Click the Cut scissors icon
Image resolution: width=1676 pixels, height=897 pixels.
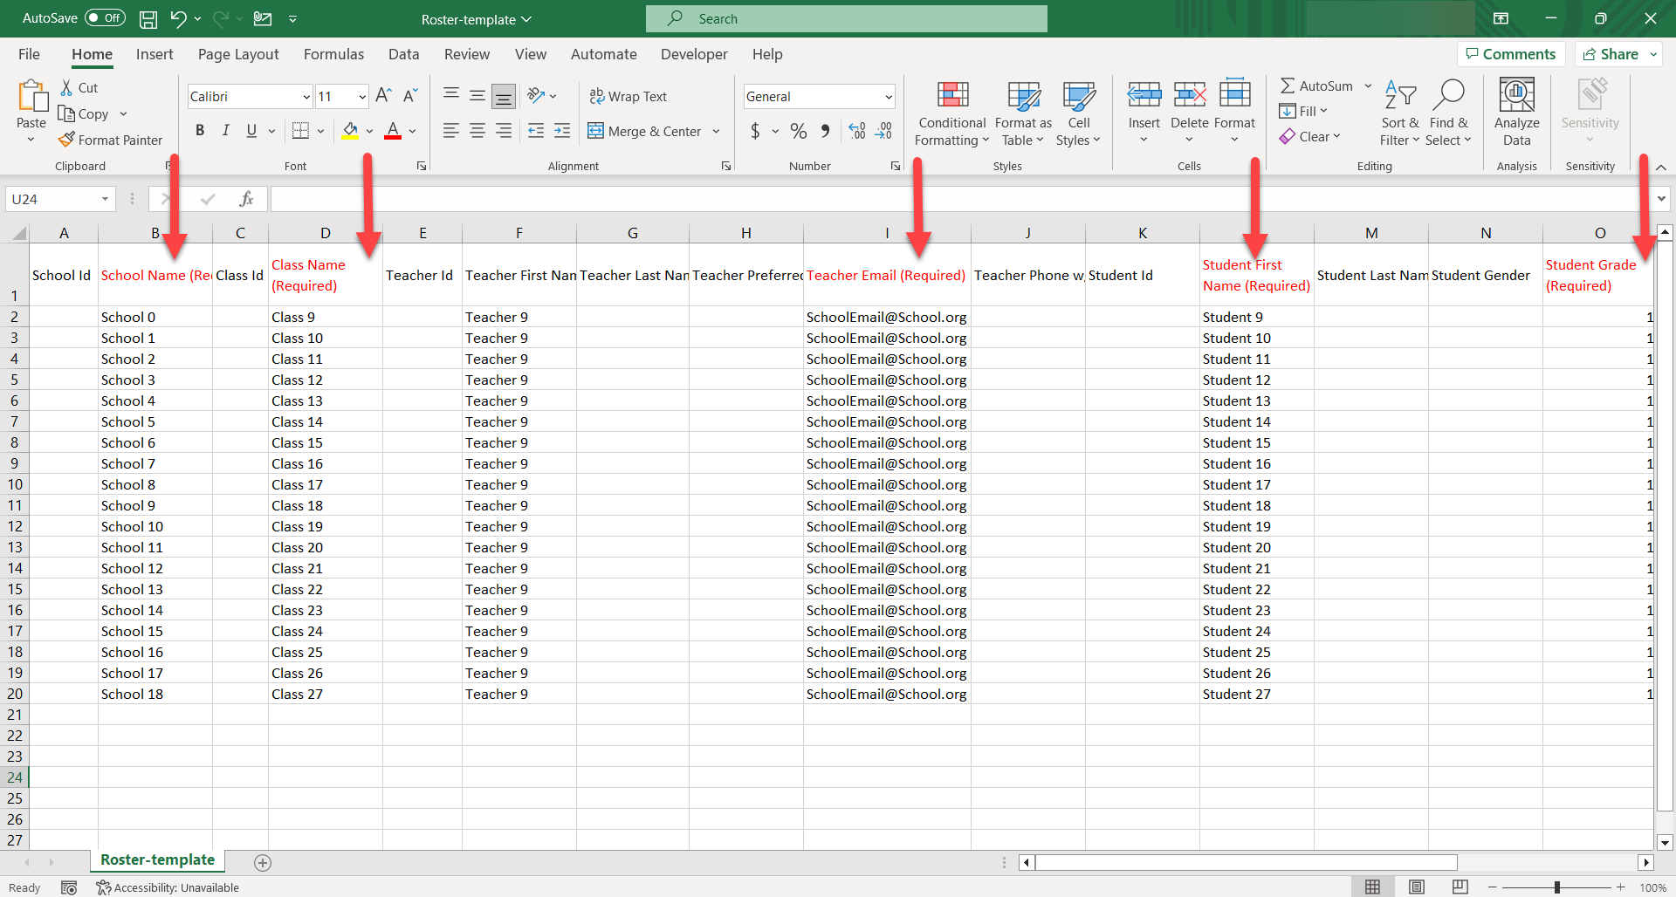[x=66, y=87]
